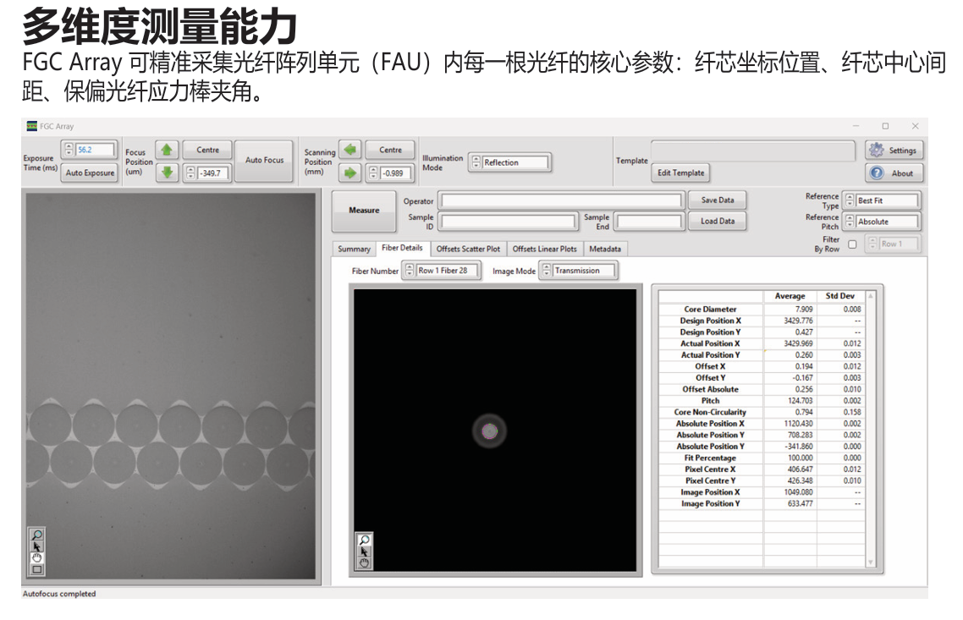This screenshot has width=963, height=620.
Task: Click the Exposure Time stepper arrows
Action: click(69, 149)
